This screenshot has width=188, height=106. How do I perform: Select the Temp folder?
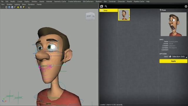[x=108, y=11]
